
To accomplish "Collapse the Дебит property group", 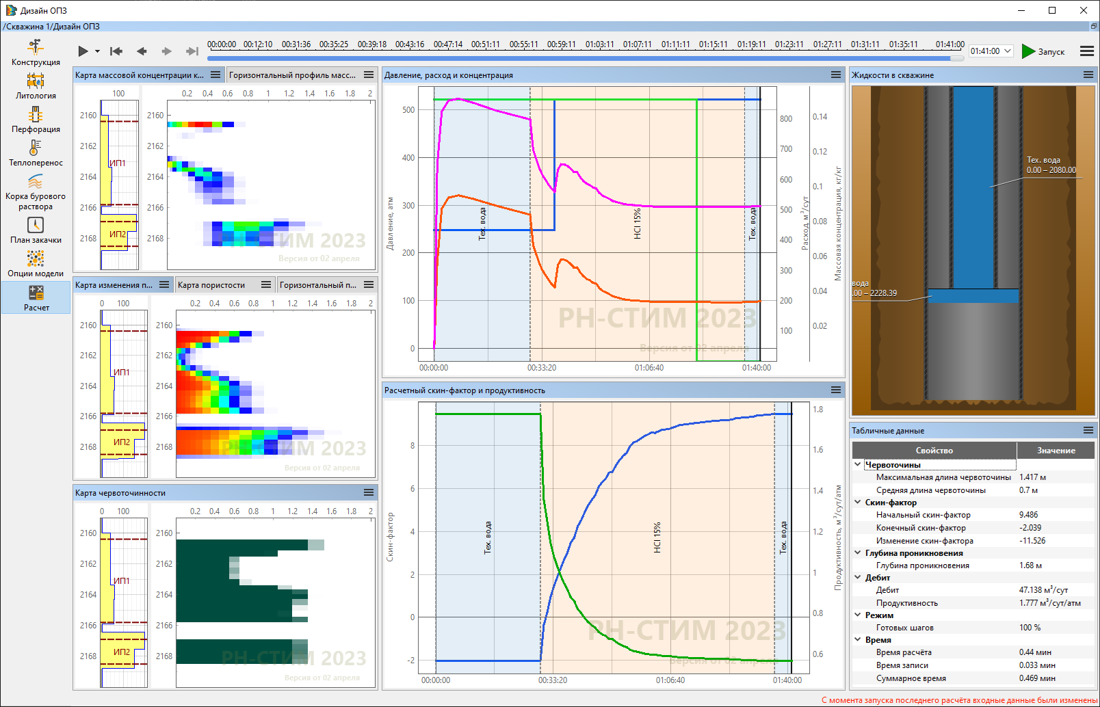I will (x=858, y=577).
